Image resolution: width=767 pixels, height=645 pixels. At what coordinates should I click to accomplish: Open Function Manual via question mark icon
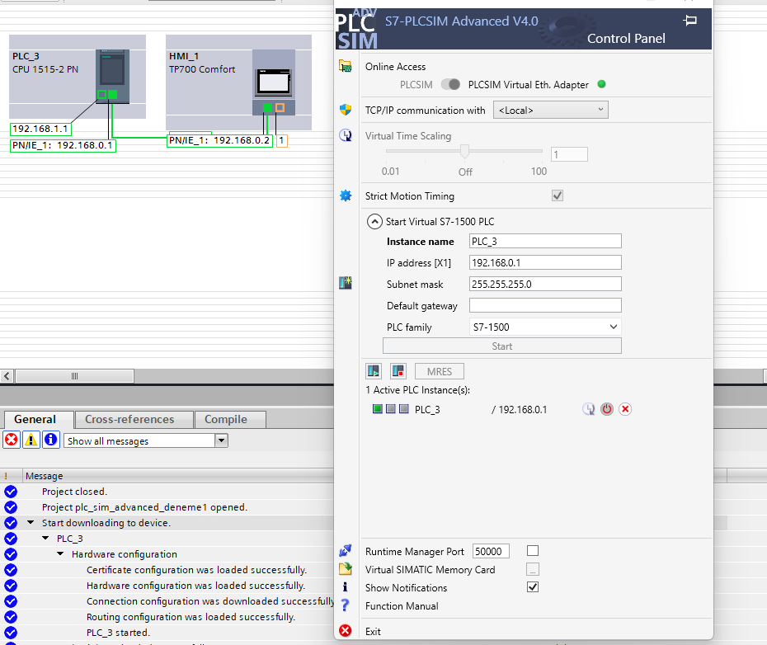point(346,605)
